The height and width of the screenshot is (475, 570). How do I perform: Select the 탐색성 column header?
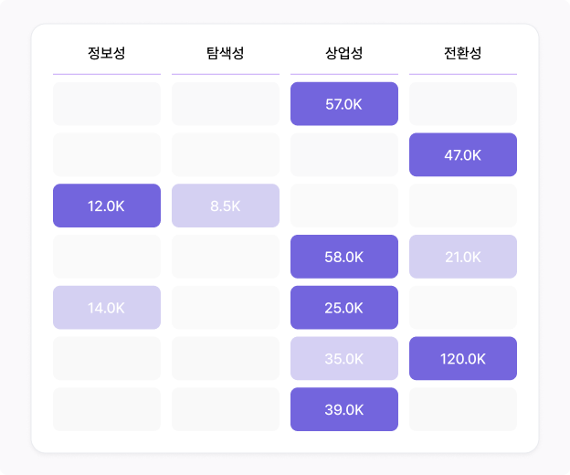click(226, 53)
